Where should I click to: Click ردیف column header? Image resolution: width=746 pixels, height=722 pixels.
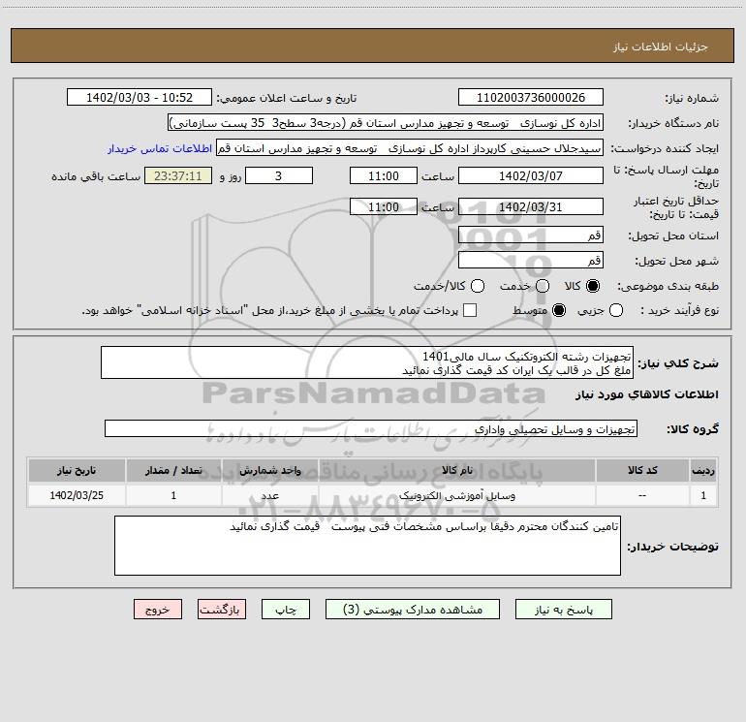pyautogui.click(x=703, y=470)
